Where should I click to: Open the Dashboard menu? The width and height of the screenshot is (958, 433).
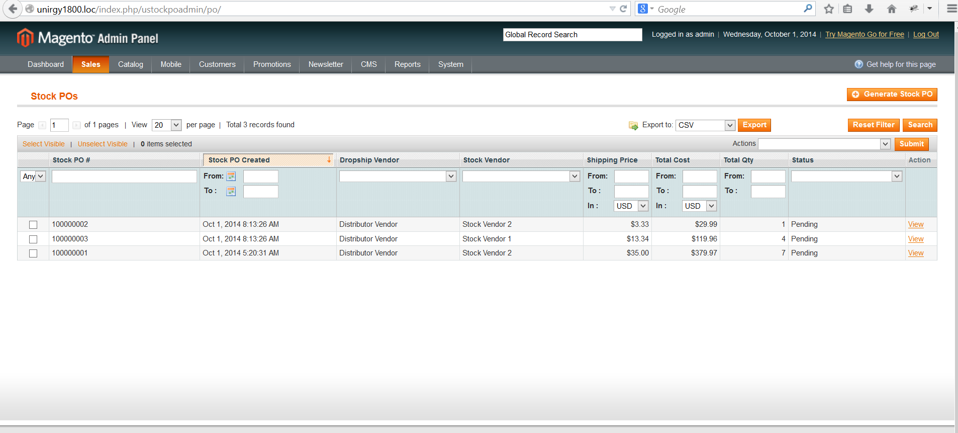pos(46,64)
